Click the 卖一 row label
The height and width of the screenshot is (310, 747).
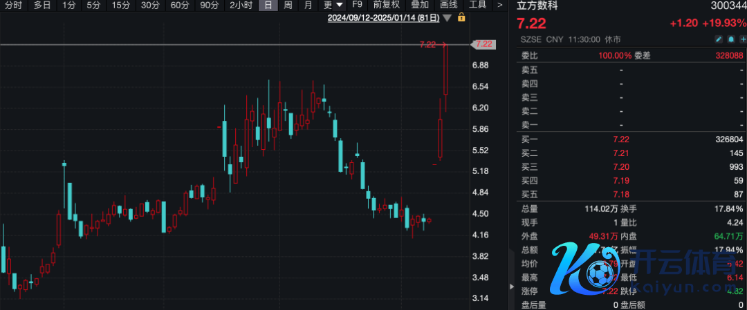click(529, 125)
